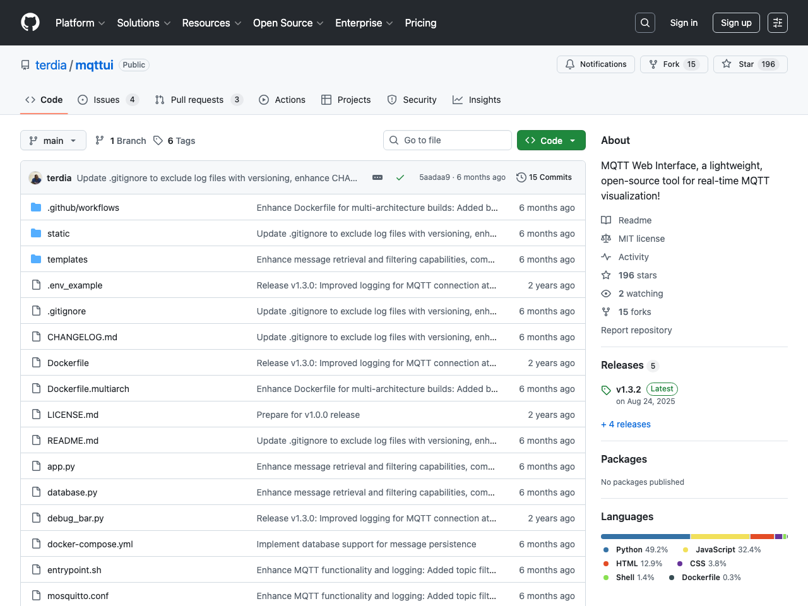Open the main branch dropdown

[x=53, y=140]
